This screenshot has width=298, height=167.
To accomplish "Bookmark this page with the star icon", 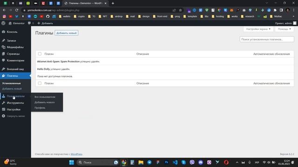I will pyautogui.click(x=180, y=10).
